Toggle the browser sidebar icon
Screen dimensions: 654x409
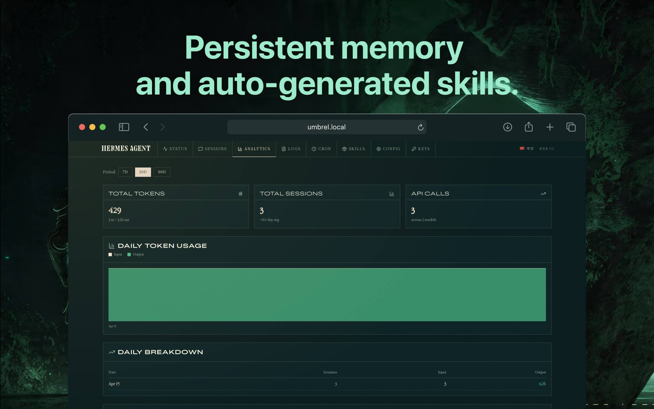coord(124,127)
